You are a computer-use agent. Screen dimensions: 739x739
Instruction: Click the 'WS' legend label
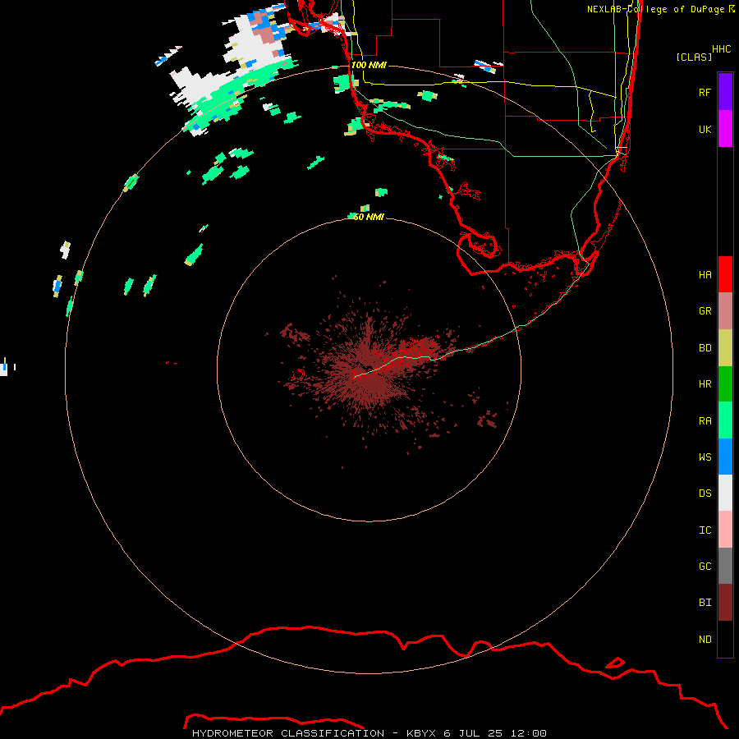[705, 457]
